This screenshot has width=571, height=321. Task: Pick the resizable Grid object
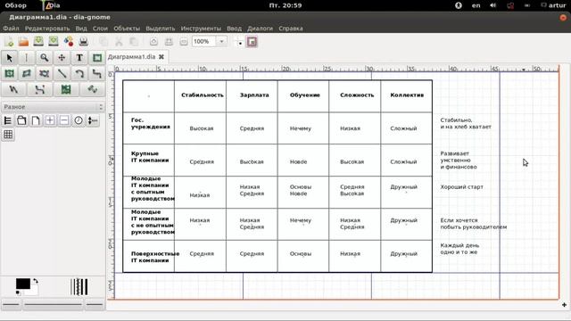coord(8,135)
